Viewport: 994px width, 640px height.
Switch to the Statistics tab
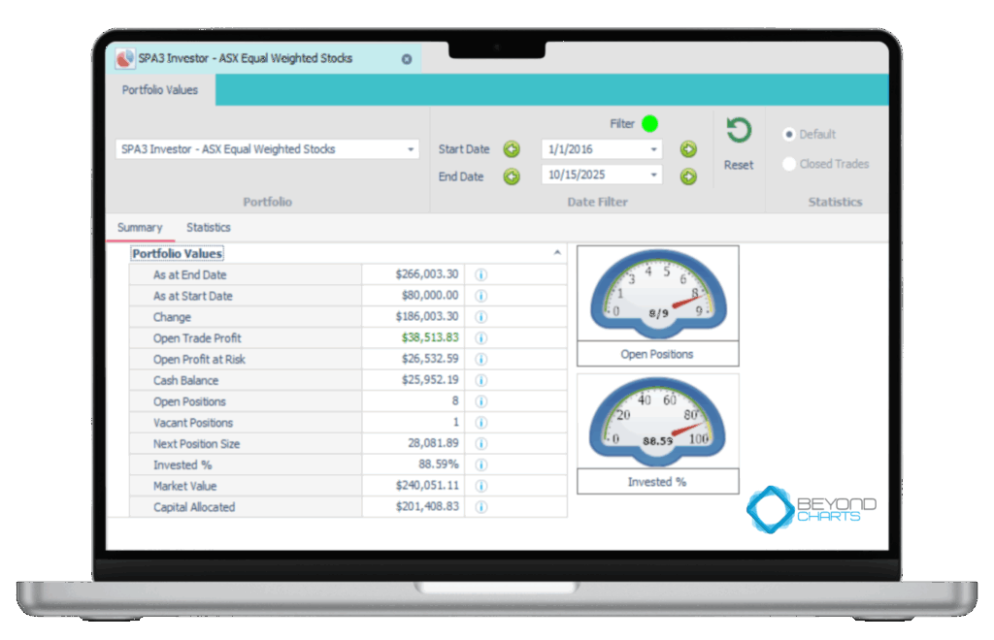pyautogui.click(x=209, y=228)
